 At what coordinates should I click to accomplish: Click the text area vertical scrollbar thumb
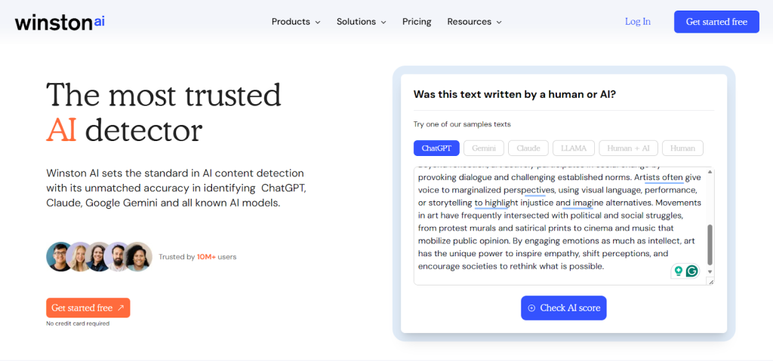(x=710, y=244)
